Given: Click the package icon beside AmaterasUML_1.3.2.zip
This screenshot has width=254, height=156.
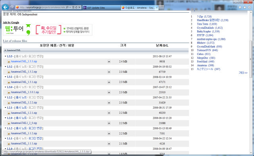Looking at the screenshot, I should (x=9, y=72).
